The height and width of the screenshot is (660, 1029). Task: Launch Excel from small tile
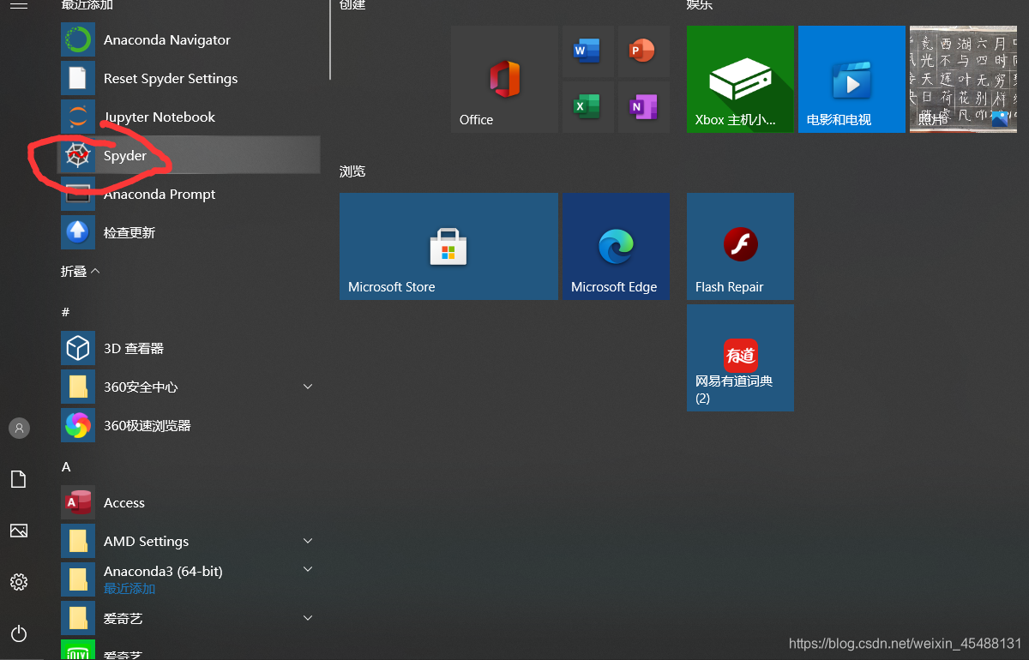click(587, 107)
